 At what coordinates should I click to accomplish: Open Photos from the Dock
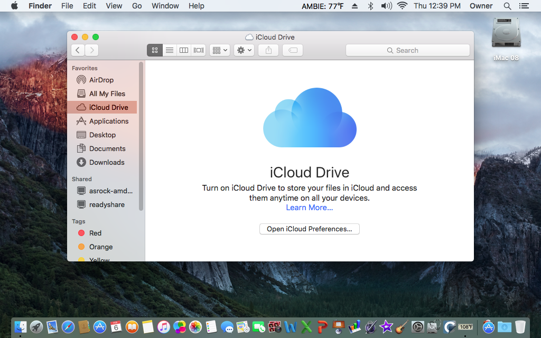click(x=195, y=326)
